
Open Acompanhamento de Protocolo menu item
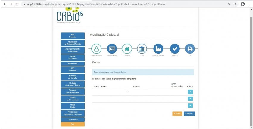pos(73,50)
